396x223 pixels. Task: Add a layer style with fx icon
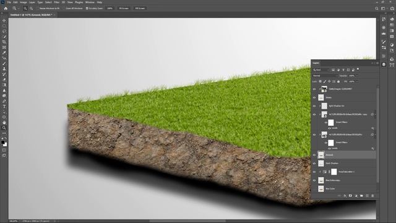(x=345, y=196)
